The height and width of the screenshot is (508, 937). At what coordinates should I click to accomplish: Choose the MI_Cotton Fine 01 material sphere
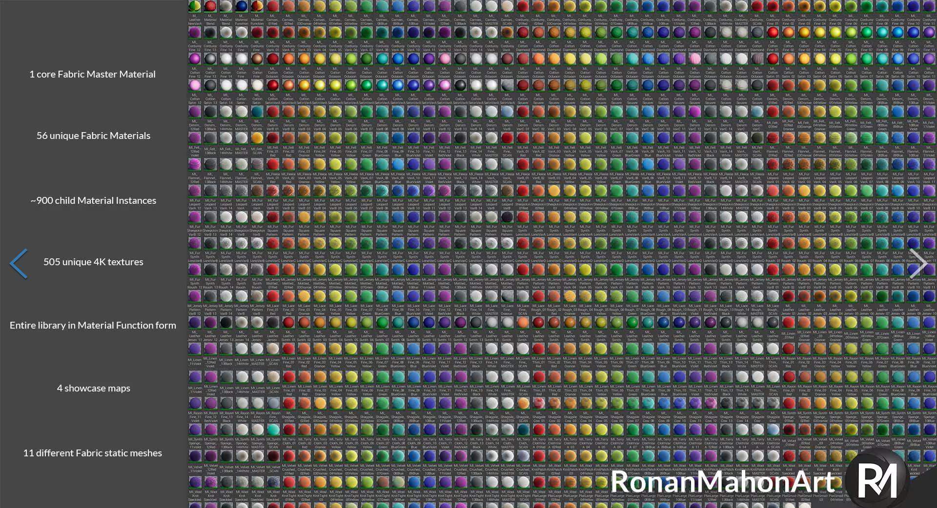pos(773,33)
